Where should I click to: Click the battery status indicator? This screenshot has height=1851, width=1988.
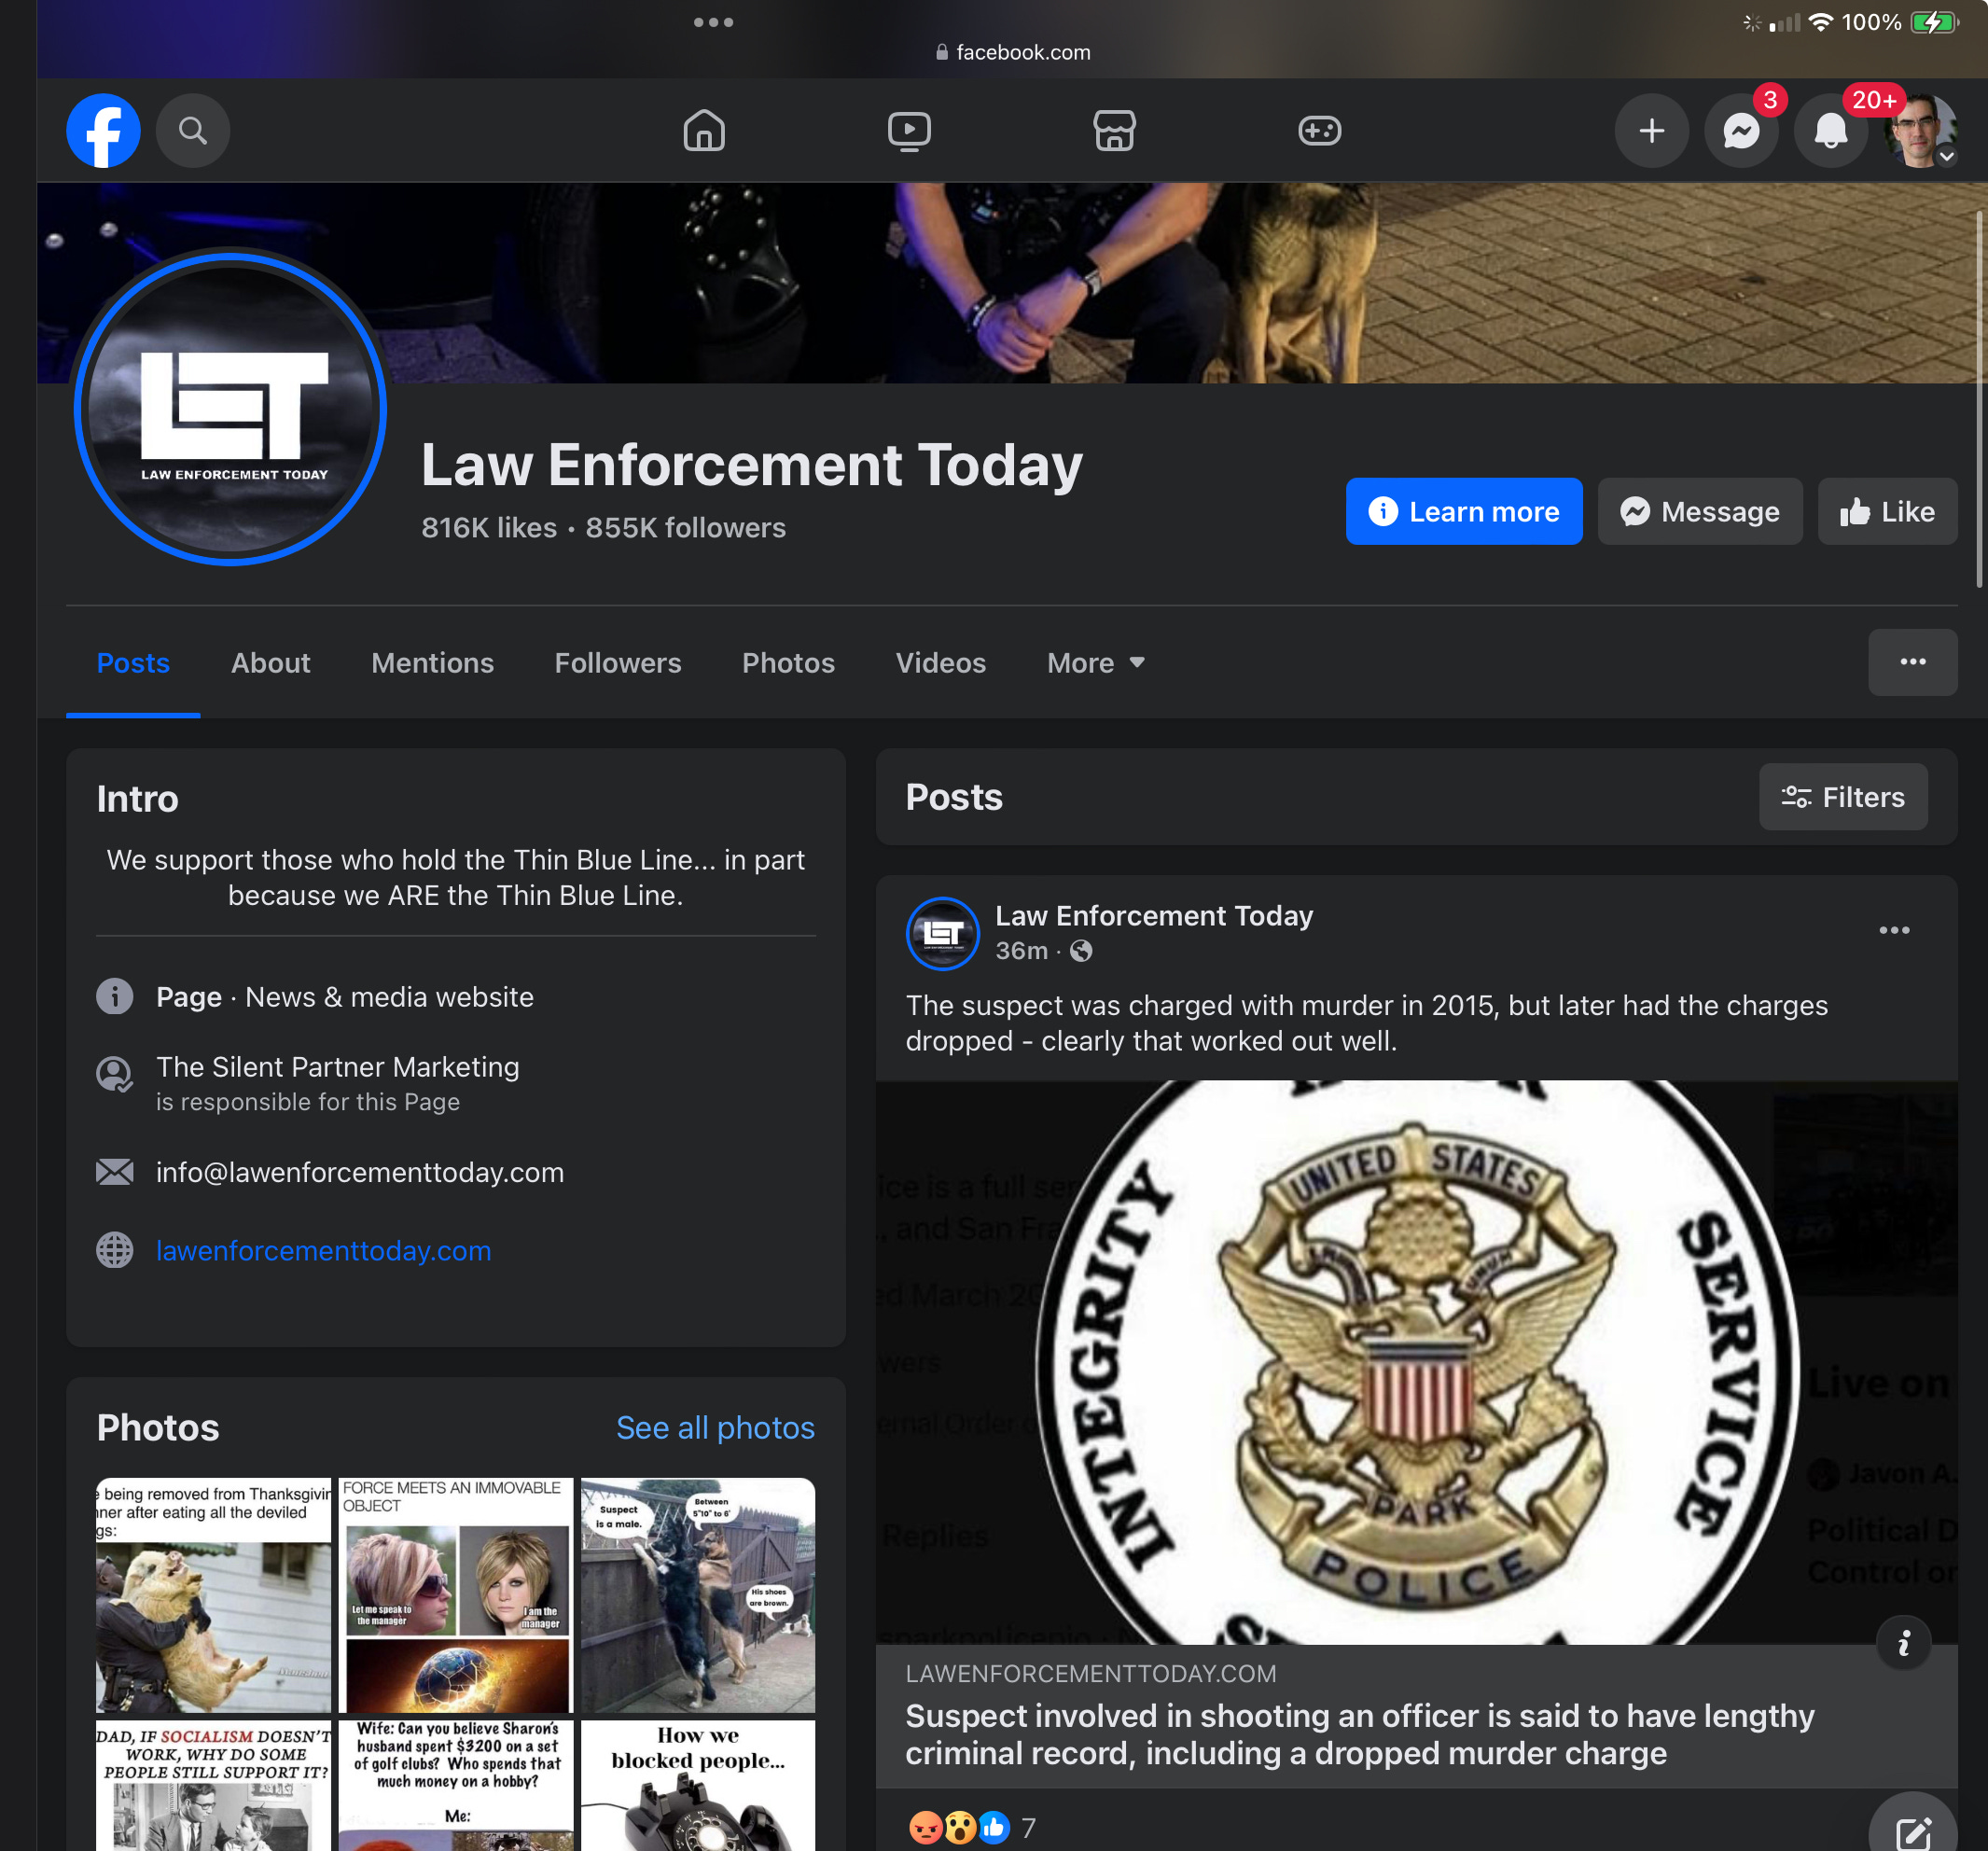[x=1935, y=22]
